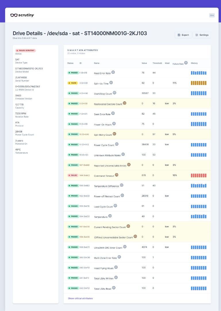The width and height of the screenshot is (221, 311).
Task: Click the info icon next to Read Error Rate
Action: (113, 72)
